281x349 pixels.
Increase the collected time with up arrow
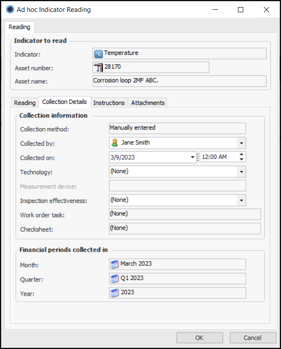(241, 154)
